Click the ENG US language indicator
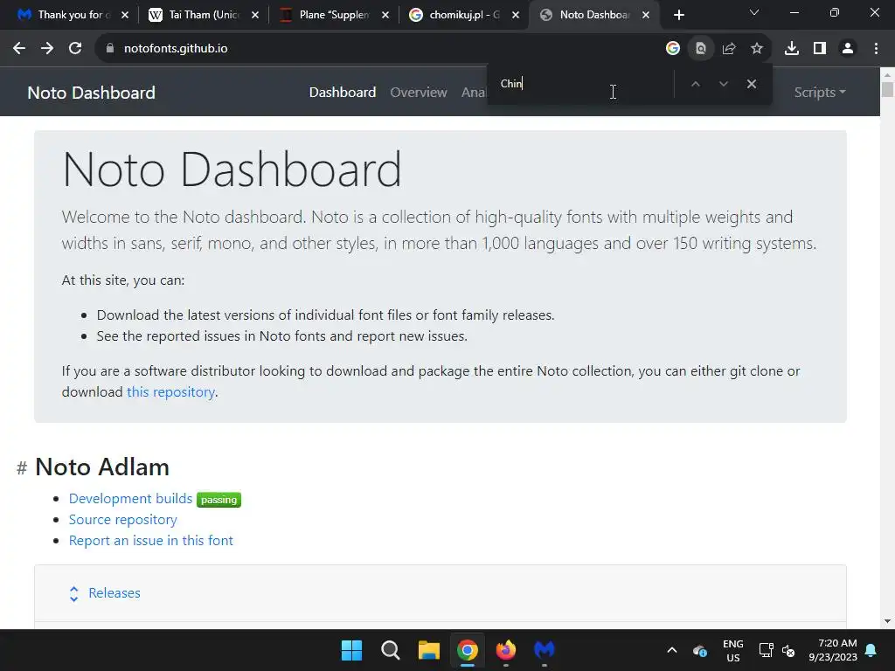895x671 pixels. tap(733, 650)
